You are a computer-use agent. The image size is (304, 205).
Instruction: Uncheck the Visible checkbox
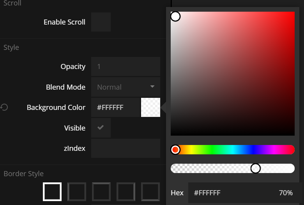coord(101,128)
